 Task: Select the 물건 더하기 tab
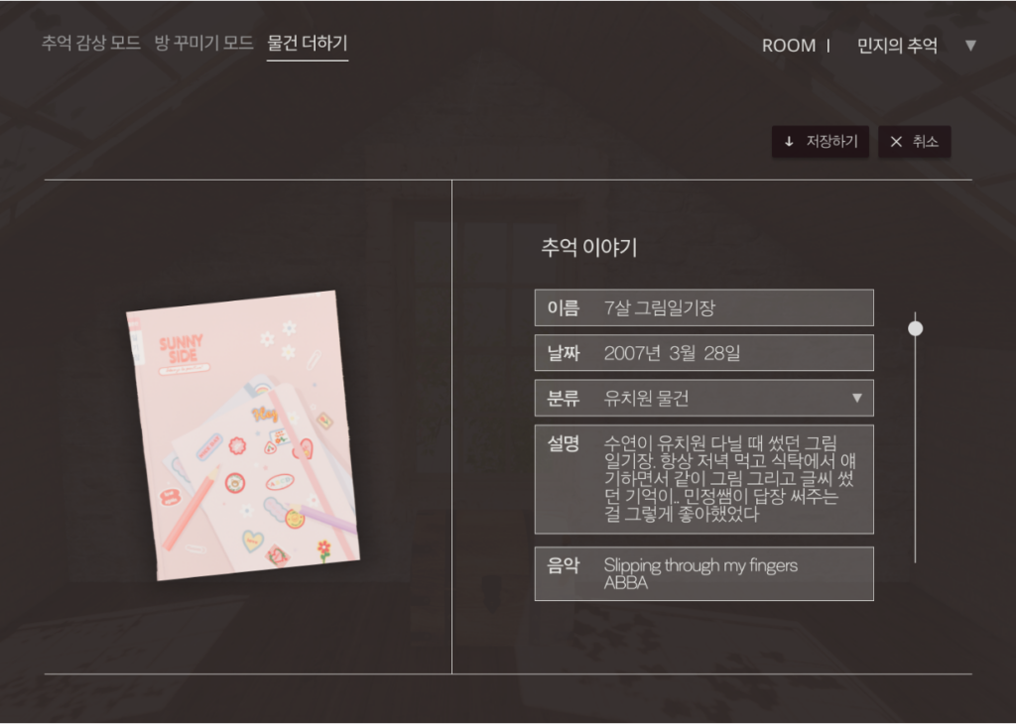(308, 44)
